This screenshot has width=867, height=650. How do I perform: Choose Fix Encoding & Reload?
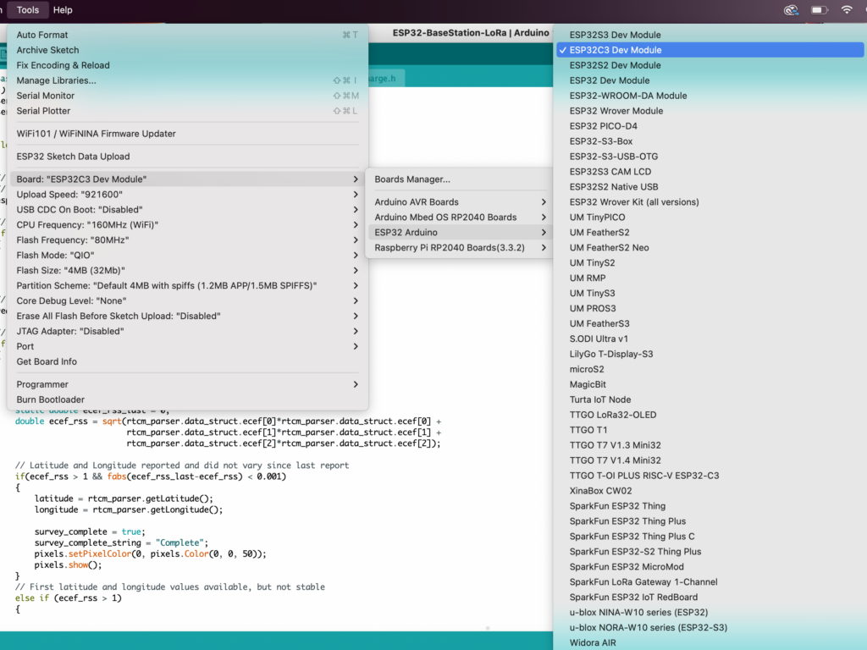click(187, 65)
